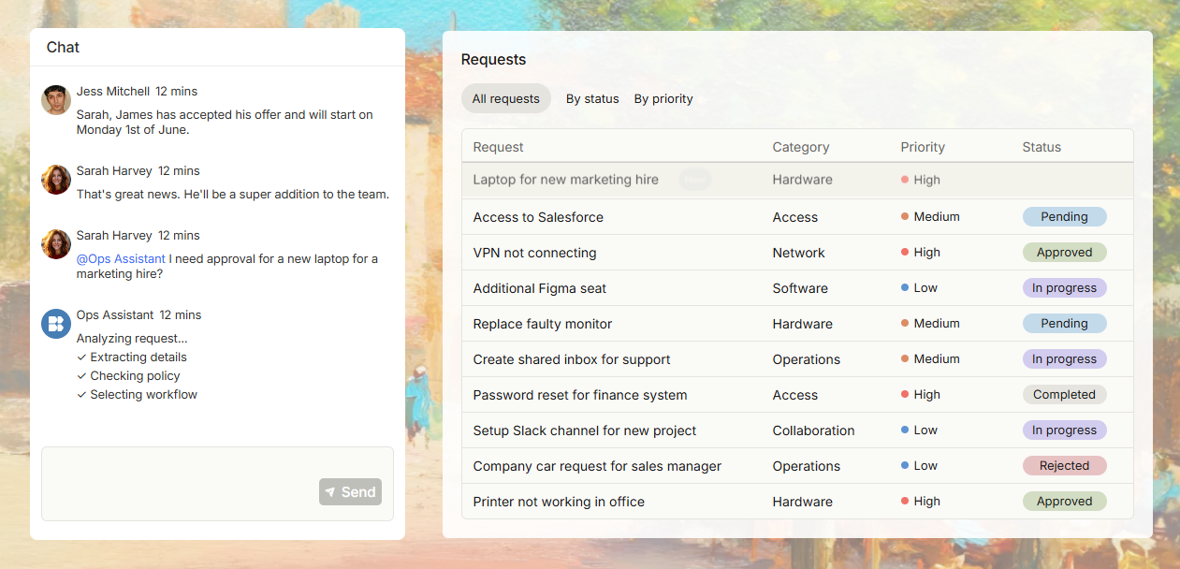Click the Ops Assistant bot avatar icon

[x=56, y=324]
